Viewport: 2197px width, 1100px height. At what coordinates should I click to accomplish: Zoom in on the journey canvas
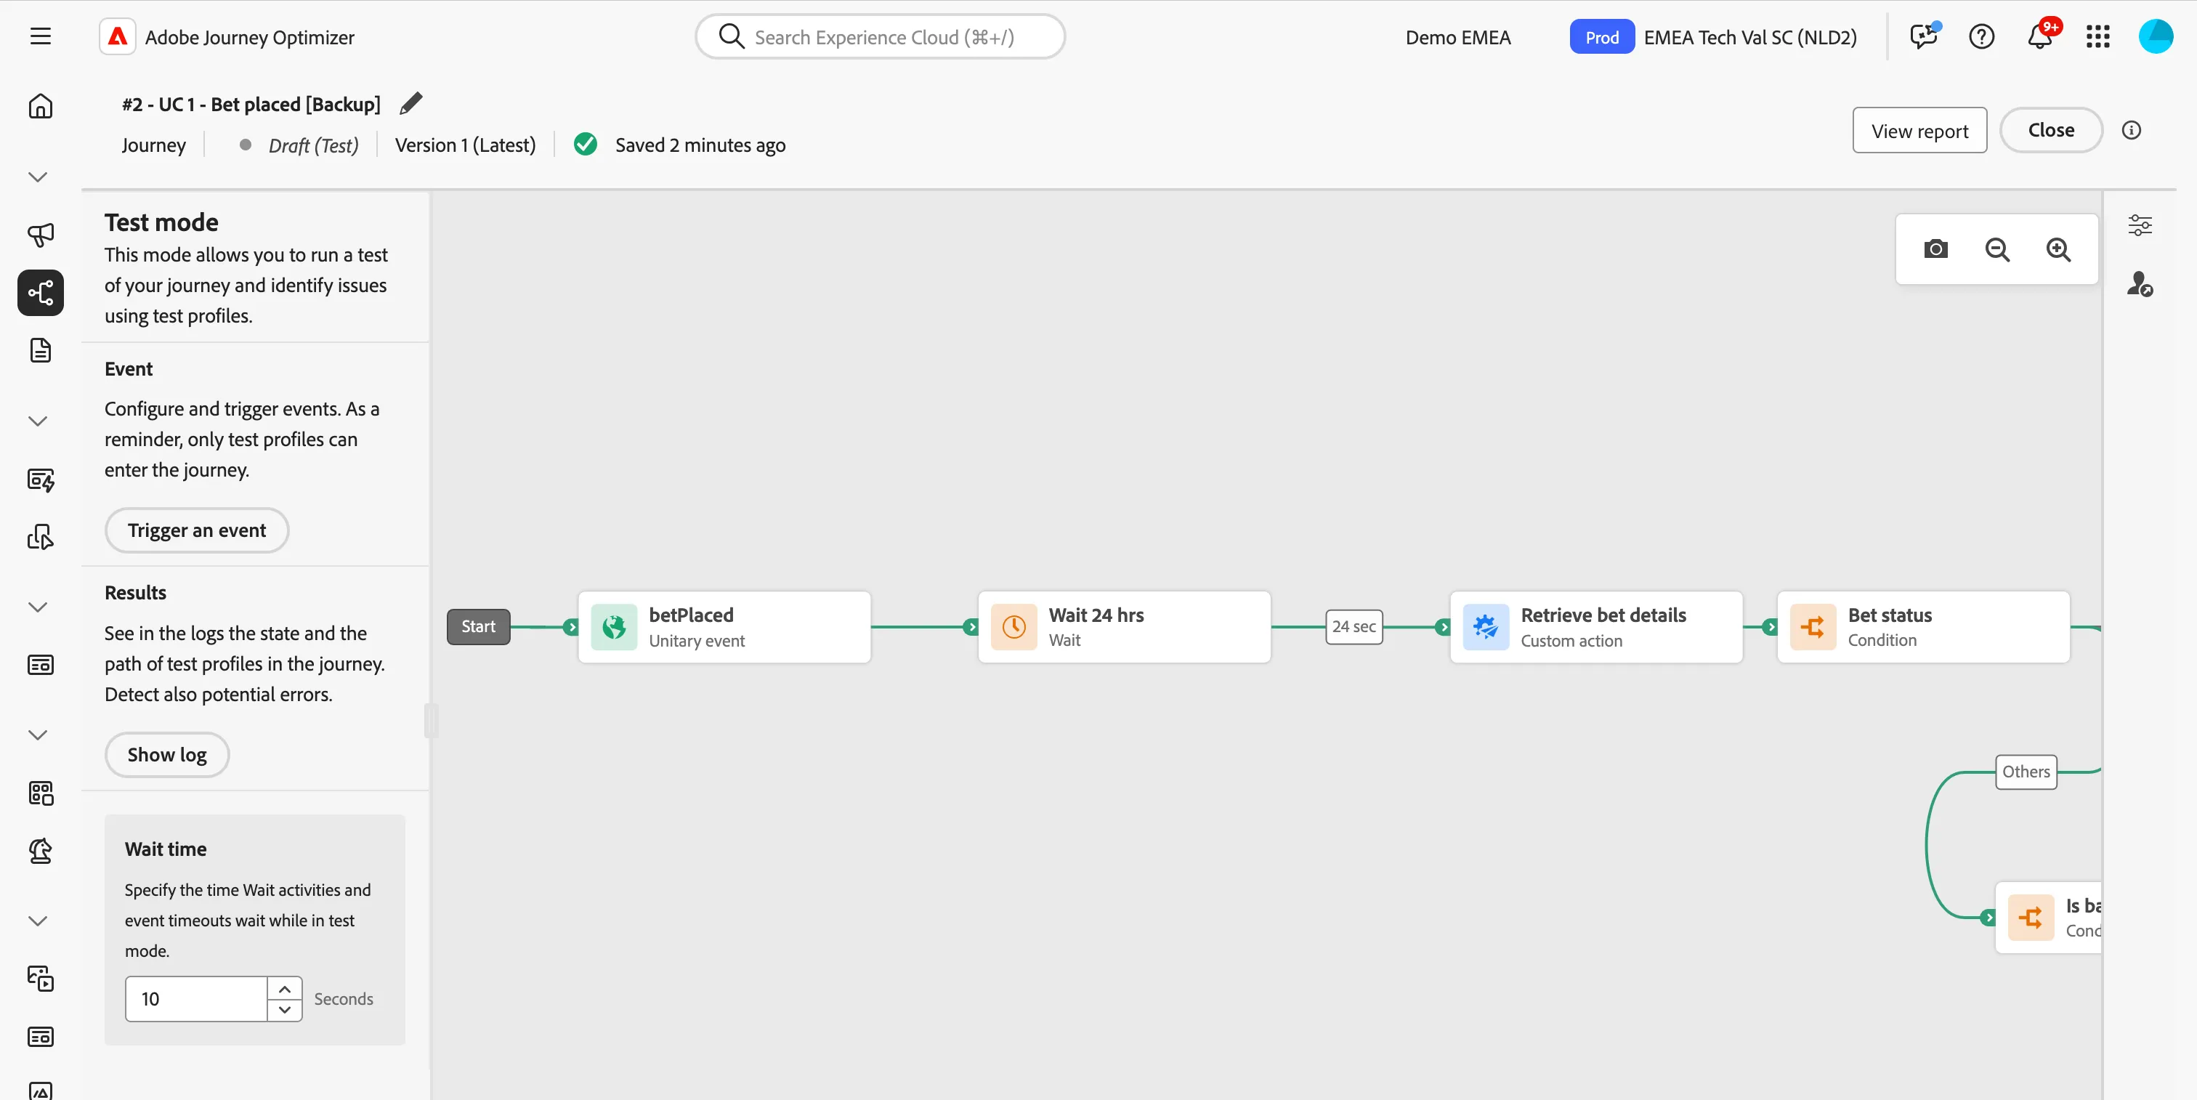click(x=2058, y=249)
